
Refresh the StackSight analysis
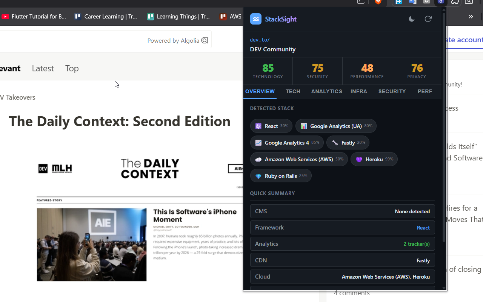[x=428, y=19]
